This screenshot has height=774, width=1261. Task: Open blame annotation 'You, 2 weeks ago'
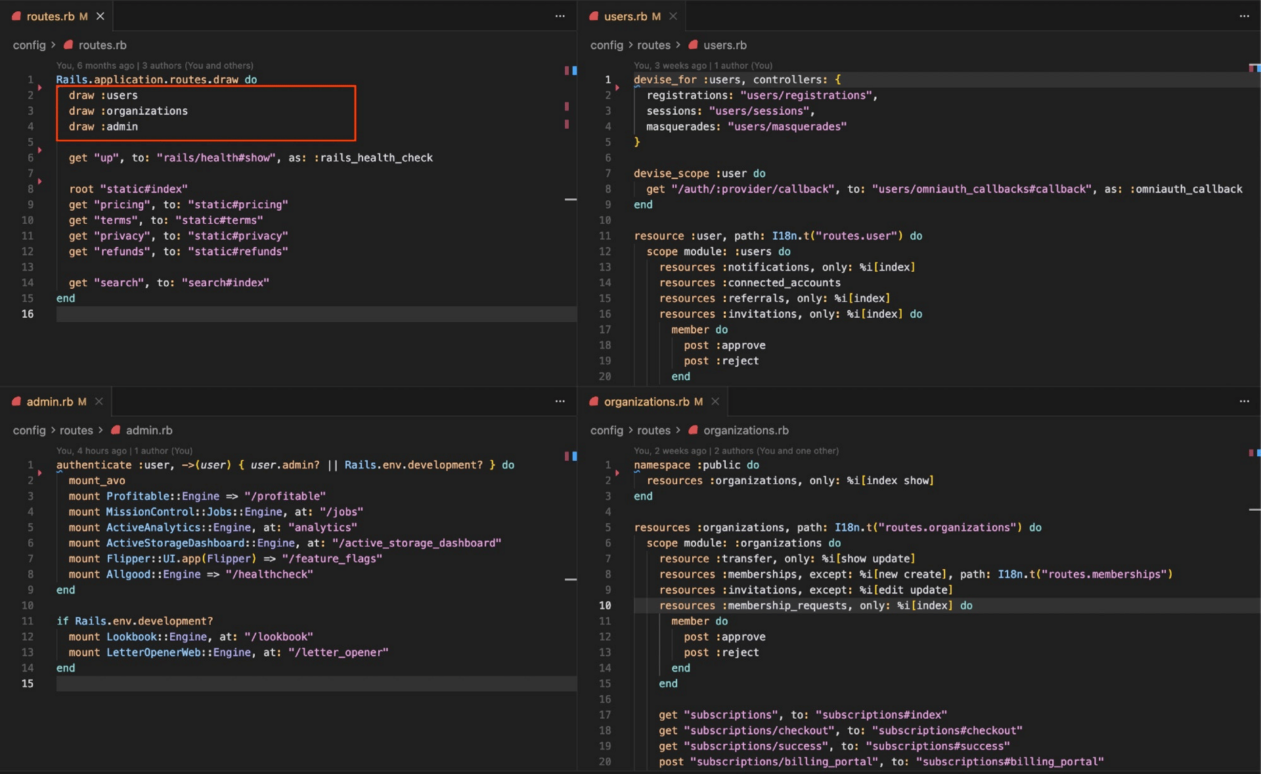(670, 451)
